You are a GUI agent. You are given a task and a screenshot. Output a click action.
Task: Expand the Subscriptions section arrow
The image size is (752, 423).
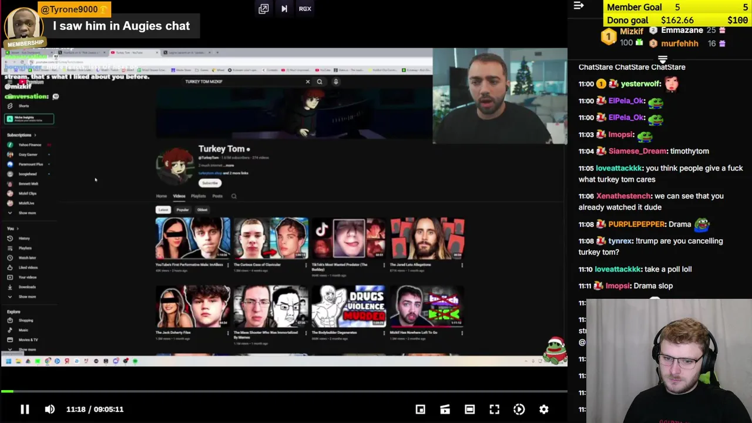[x=35, y=135]
